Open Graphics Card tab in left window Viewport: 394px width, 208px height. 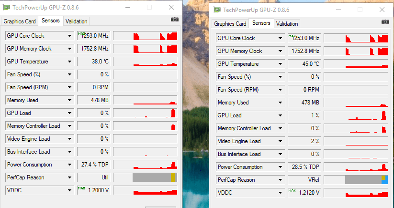pos(20,21)
